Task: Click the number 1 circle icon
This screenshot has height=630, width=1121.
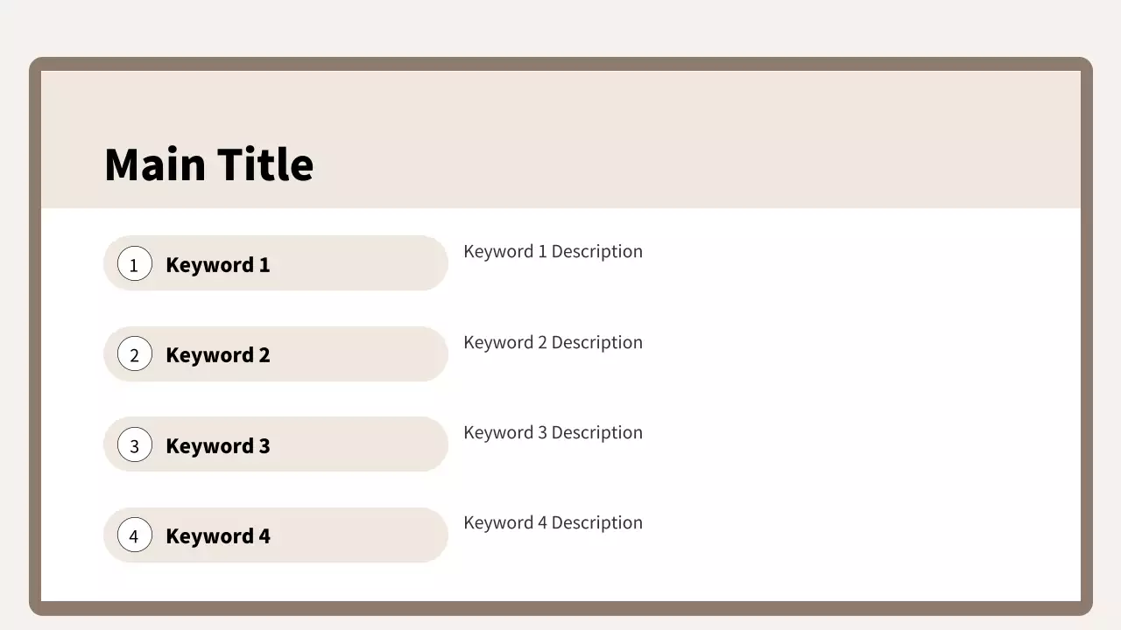Action: click(134, 264)
